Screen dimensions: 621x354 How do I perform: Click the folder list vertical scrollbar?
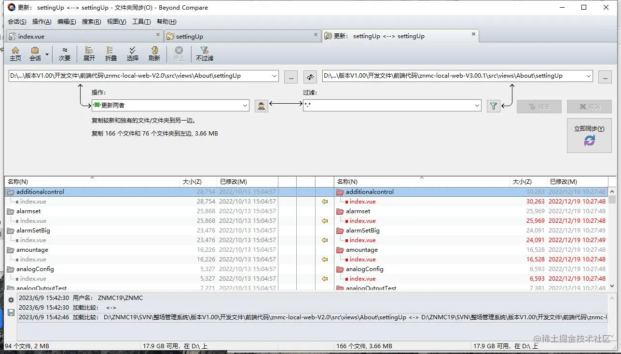612,239
